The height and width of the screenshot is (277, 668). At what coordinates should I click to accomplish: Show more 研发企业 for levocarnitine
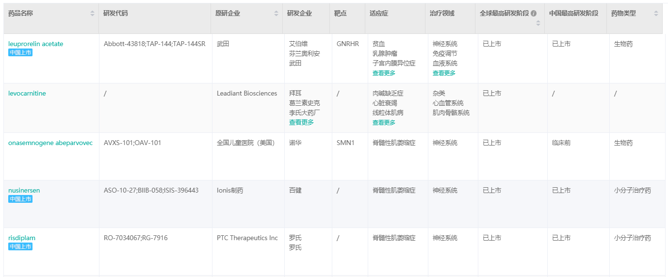301,122
